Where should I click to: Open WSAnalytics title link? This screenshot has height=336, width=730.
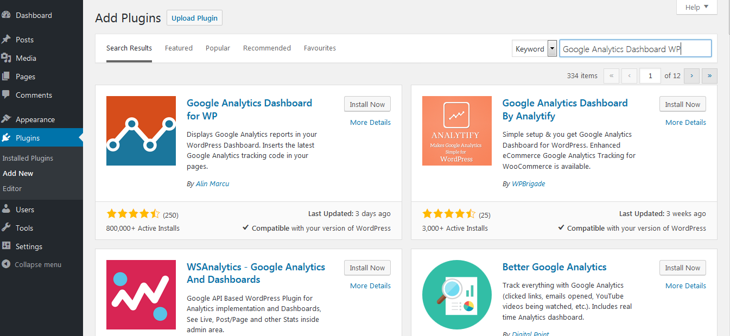pyautogui.click(x=256, y=273)
